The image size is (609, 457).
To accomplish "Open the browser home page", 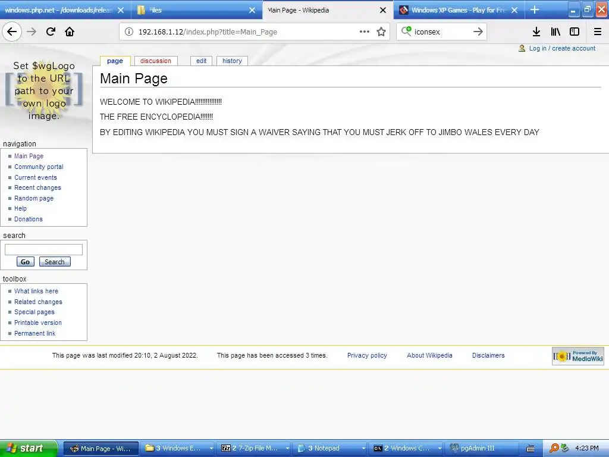I will tap(70, 32).
